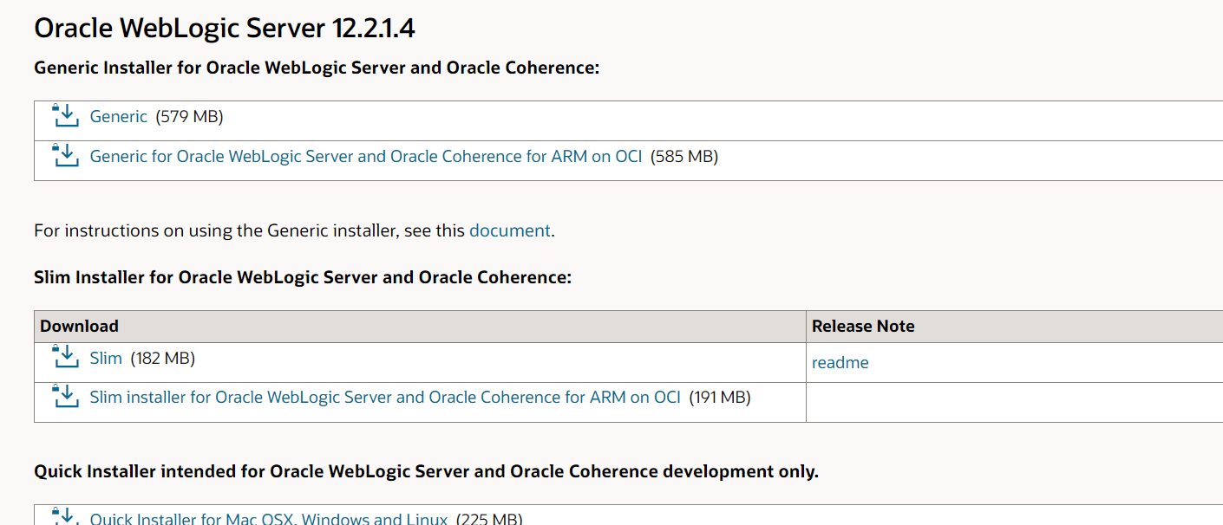Click download icon for Generic ARM on OCI

tap(66, 154)
